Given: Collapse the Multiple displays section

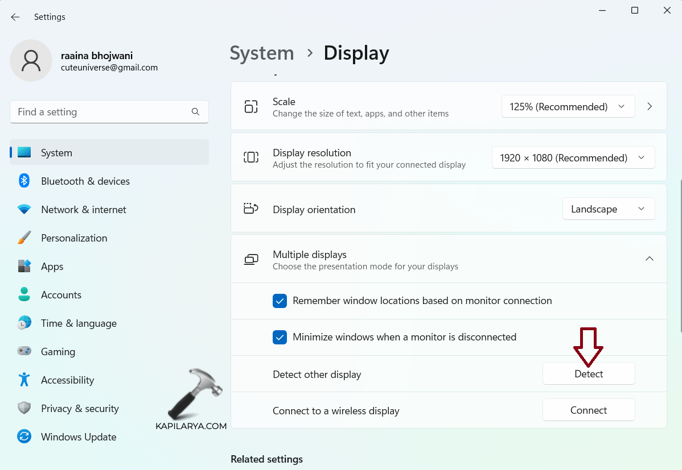Looking at the screenshot, I should pyautogui.click(x=650, y=259).
